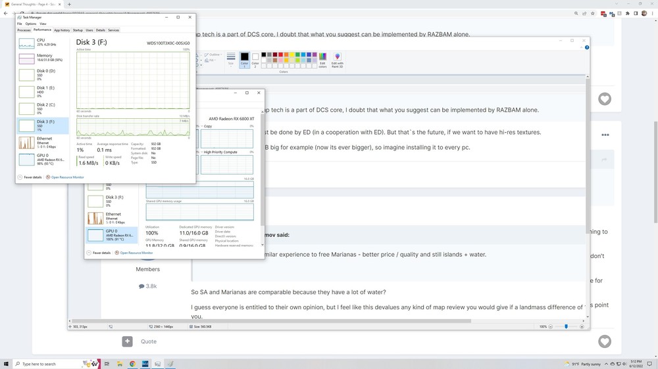The height and width of the screenshot is (369, 658).
Task: Open a new Chrome tab
Action: (x=69, y=4)
